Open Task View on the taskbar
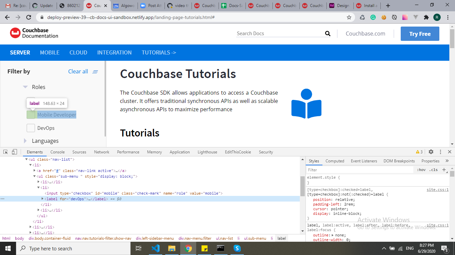This screenshot has width=455, height=255. [139, 248]
